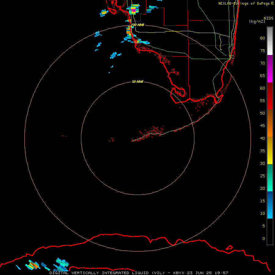This screenshot has height=275, width=275.
Task: Click the Digital Vertically Integrated Liquid caption
Action: coord(139,273)
